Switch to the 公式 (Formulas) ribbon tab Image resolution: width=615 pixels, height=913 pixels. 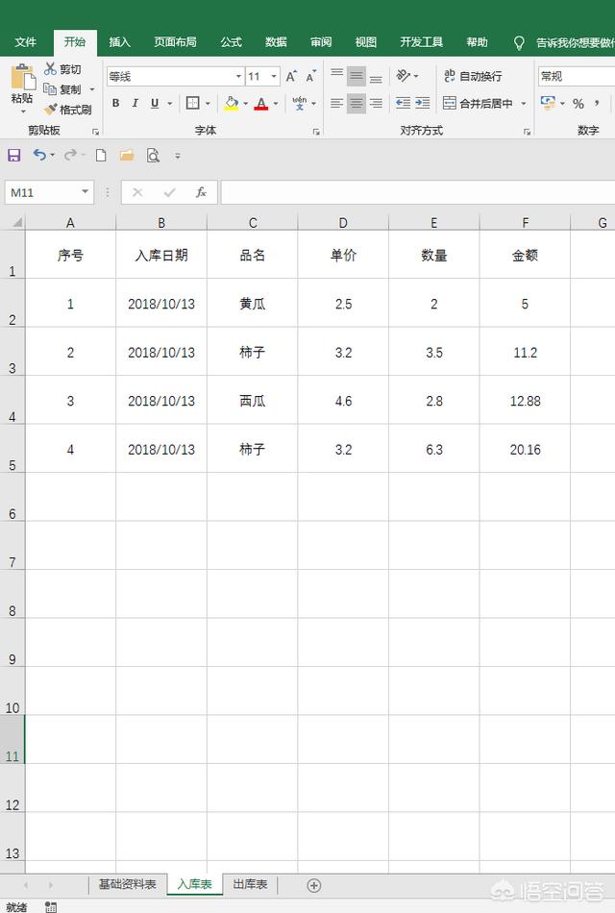[232, 42]
